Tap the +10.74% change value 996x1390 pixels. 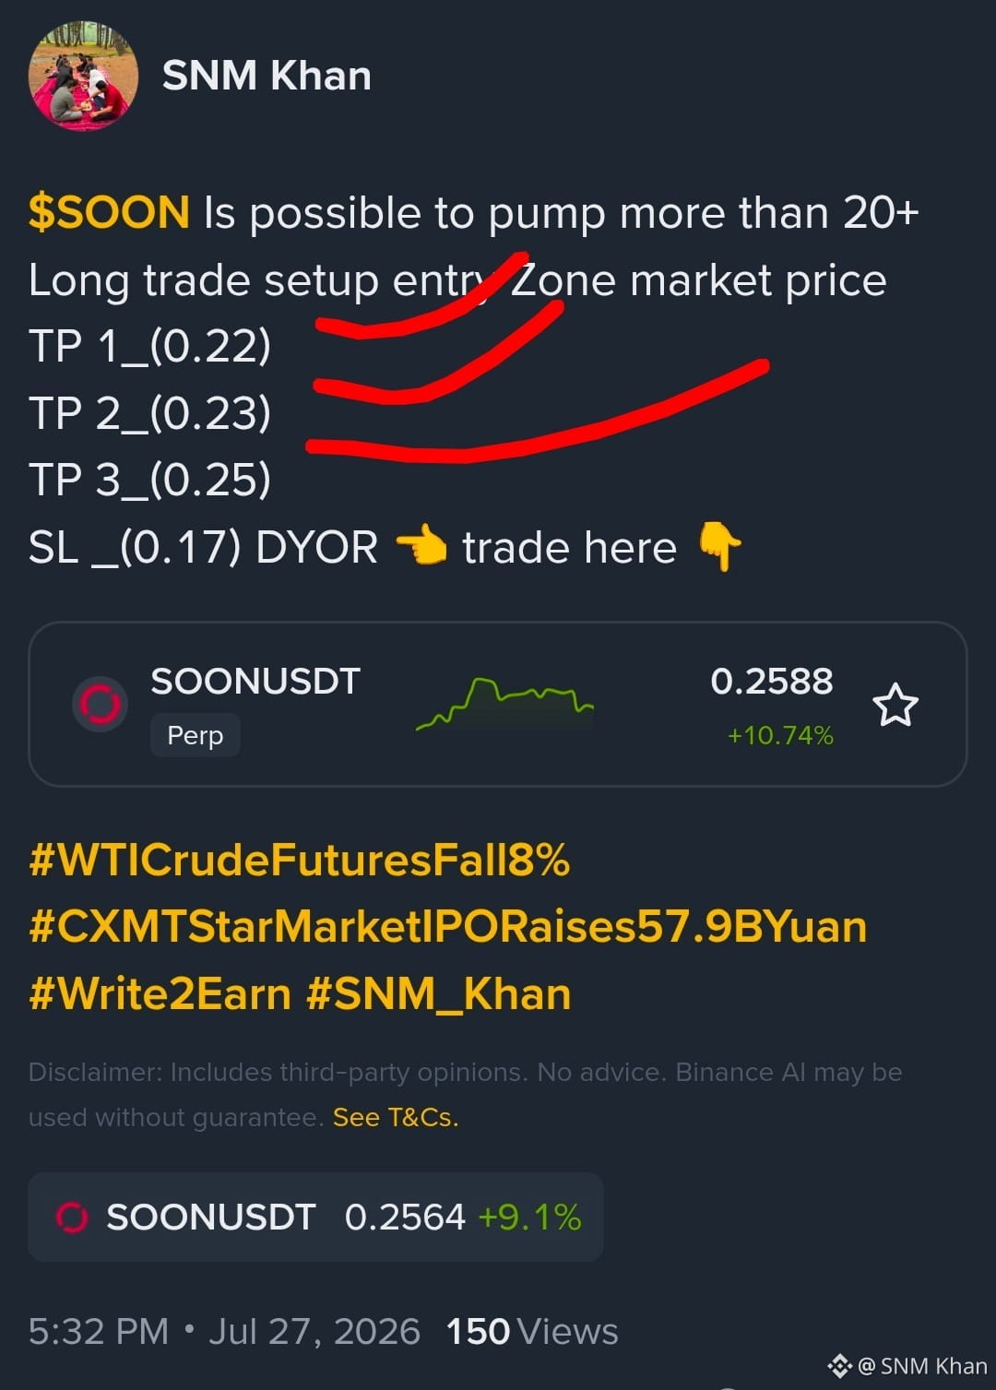(x=780, y=735)
